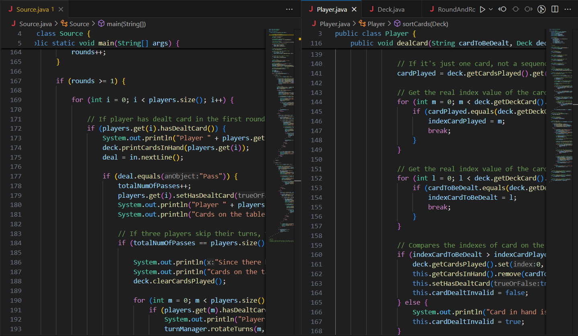Click Source.java in the left breadcrumb
578x336 pixels.
tap(35, 24)
